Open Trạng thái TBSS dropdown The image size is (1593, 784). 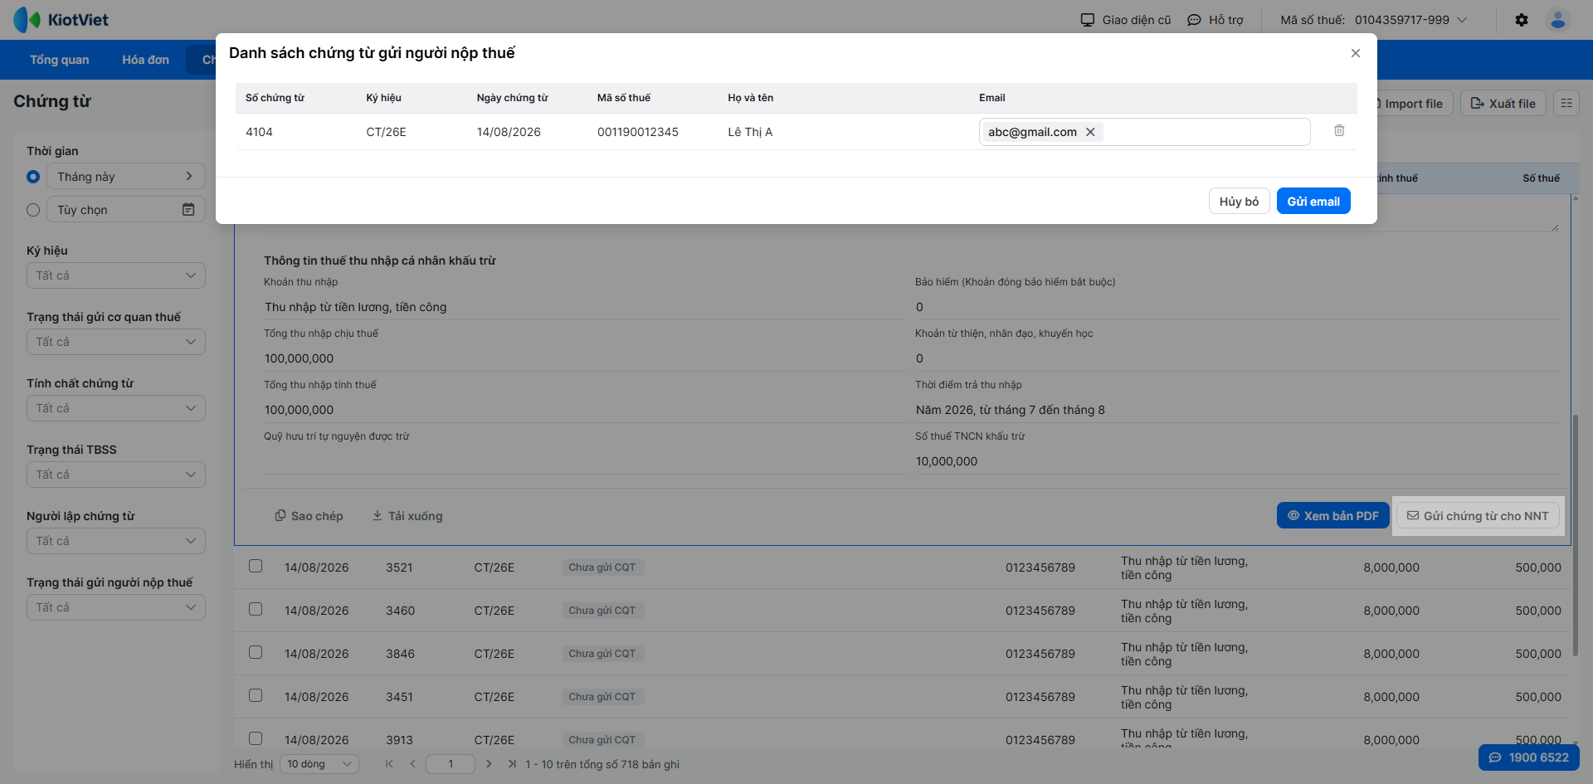(x=116, y=475)
